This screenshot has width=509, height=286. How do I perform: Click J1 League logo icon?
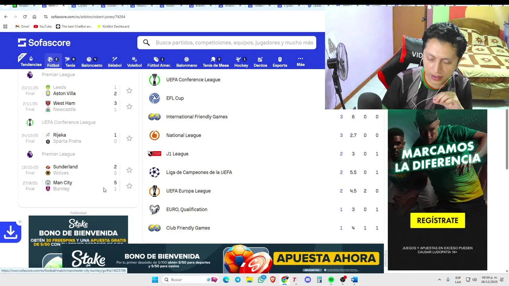[x=154, y=154]
